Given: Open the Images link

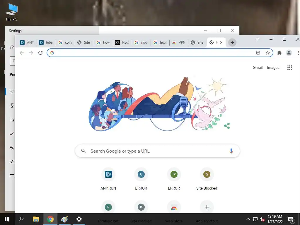Looking at the screenshot, I should pos(273,68).
